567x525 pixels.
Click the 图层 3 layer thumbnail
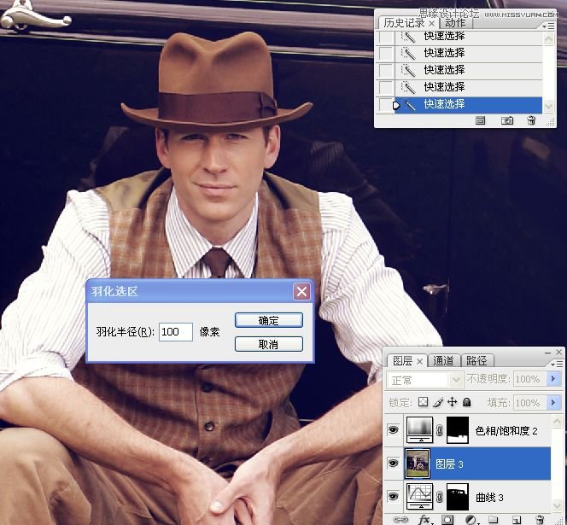418,464
